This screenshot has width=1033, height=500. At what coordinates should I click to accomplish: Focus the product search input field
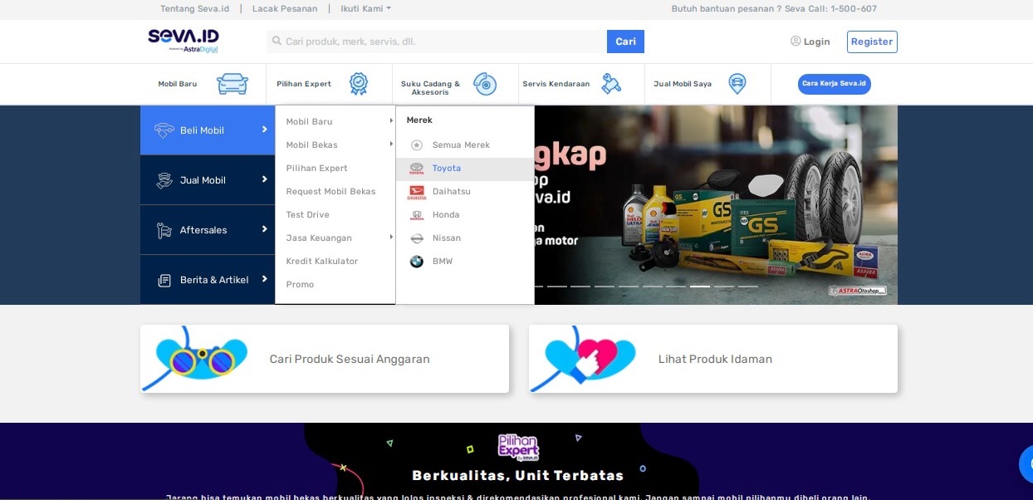437,42
